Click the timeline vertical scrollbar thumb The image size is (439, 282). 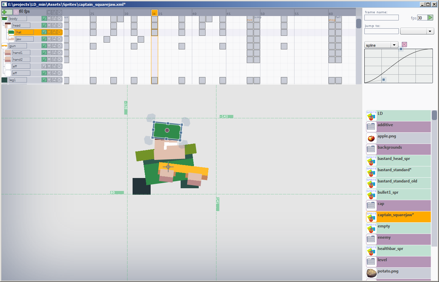pyautogui.click(x=359, y=23)
